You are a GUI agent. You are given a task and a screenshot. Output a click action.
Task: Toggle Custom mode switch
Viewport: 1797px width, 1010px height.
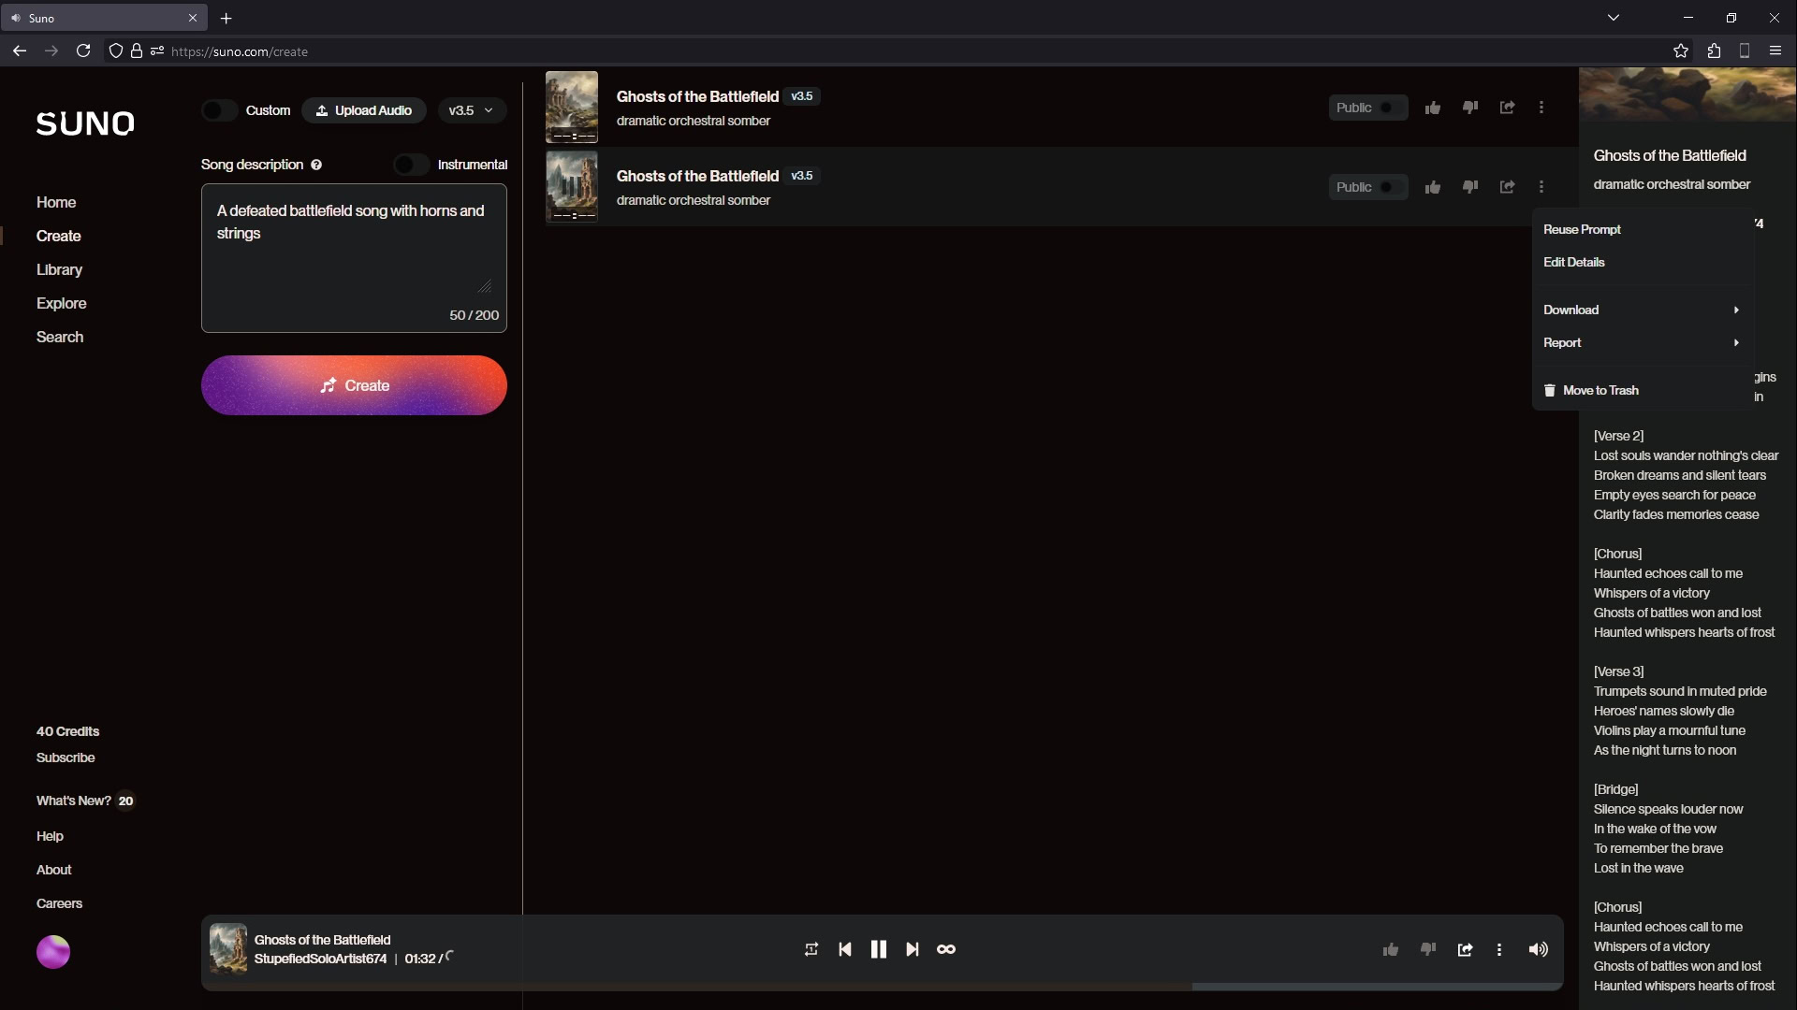click(220, 110)
